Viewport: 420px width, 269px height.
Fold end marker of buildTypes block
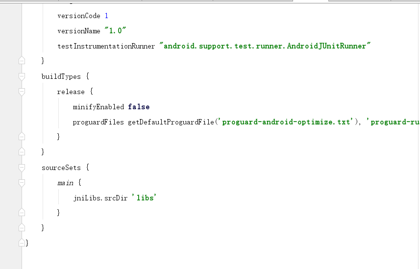coord(22,151)
